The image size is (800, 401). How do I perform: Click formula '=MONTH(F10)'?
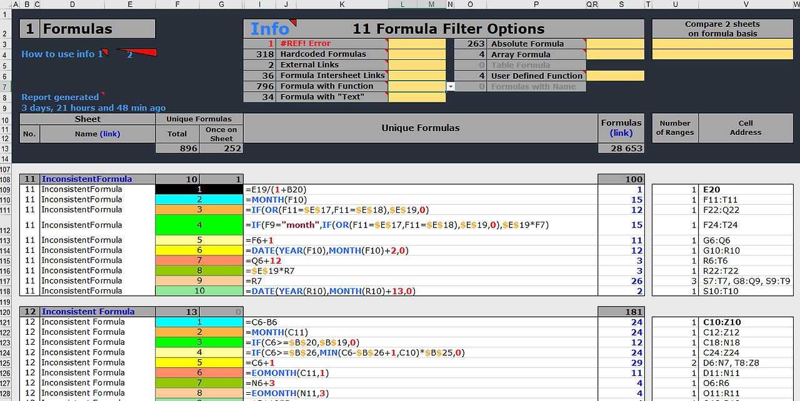point(276,199)
